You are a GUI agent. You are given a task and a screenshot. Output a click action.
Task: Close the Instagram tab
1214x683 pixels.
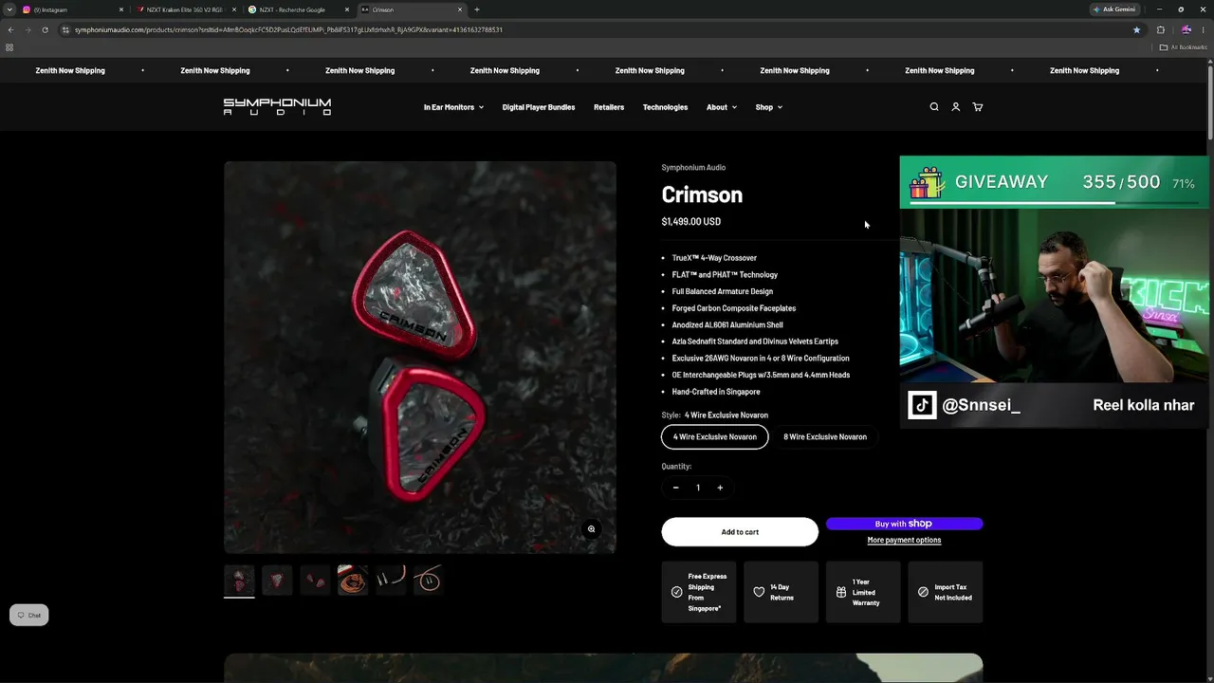point(121,9)
